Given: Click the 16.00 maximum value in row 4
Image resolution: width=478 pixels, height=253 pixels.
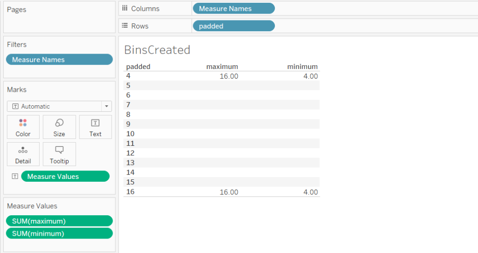Looking at the screenshot, I should tap(229, 76).
